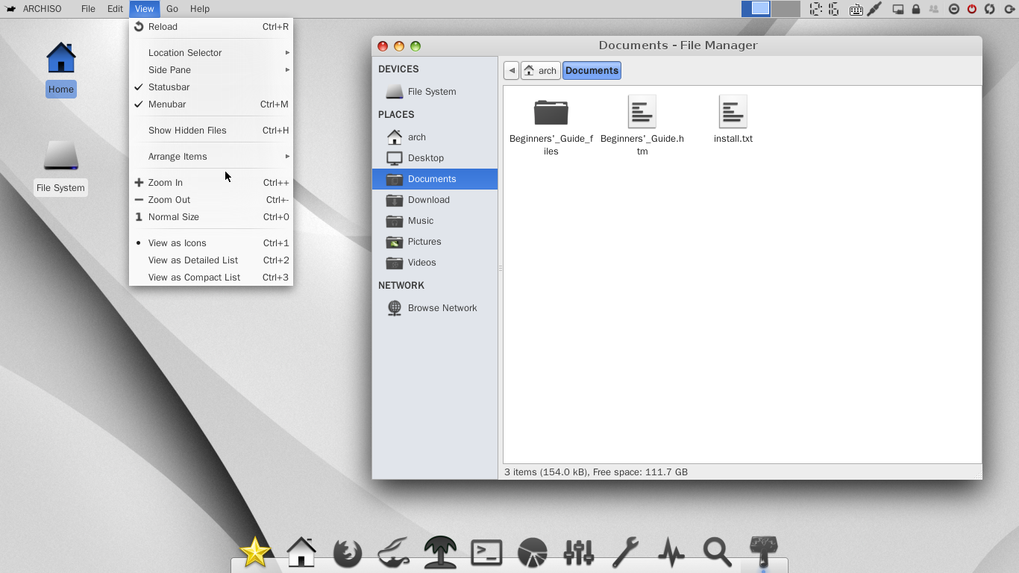Open Music folder in sidebar
Image resolution: width=1019 pixels, height=573 pixels.
click(435, 221)
